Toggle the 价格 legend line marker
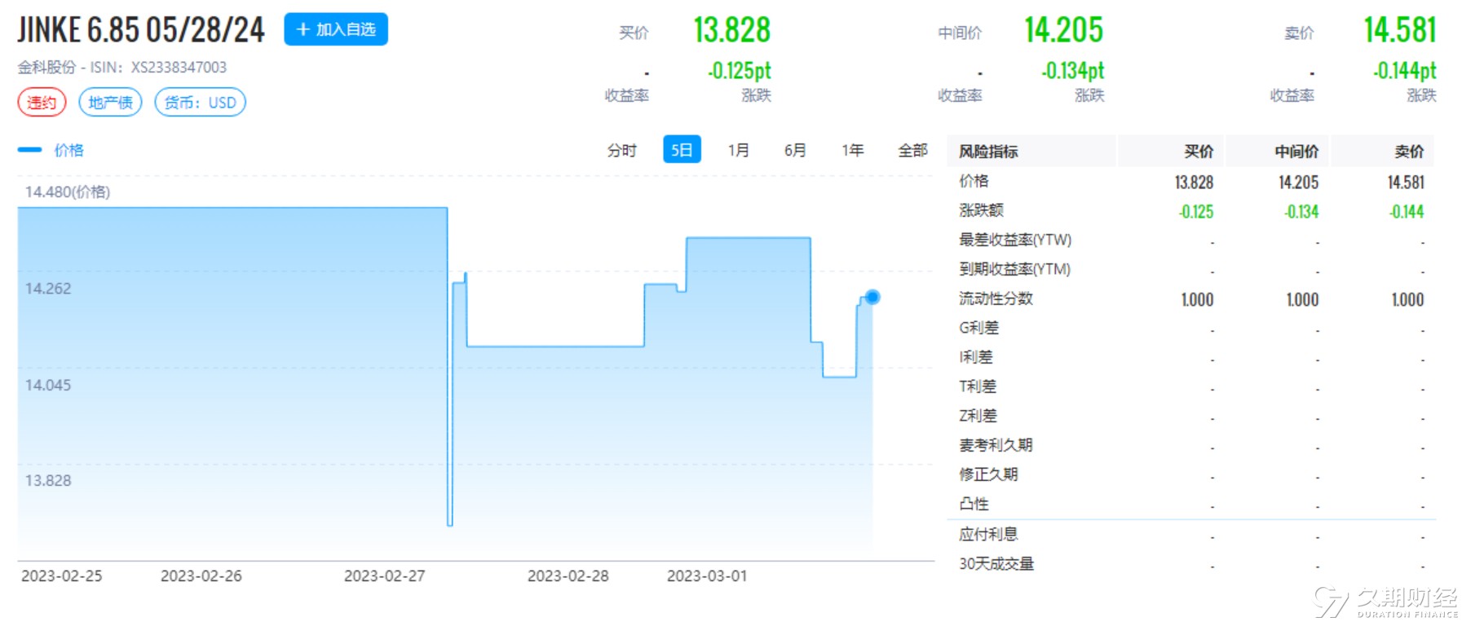This screenshot has height=622, width=1462. (x=30, y=150)
